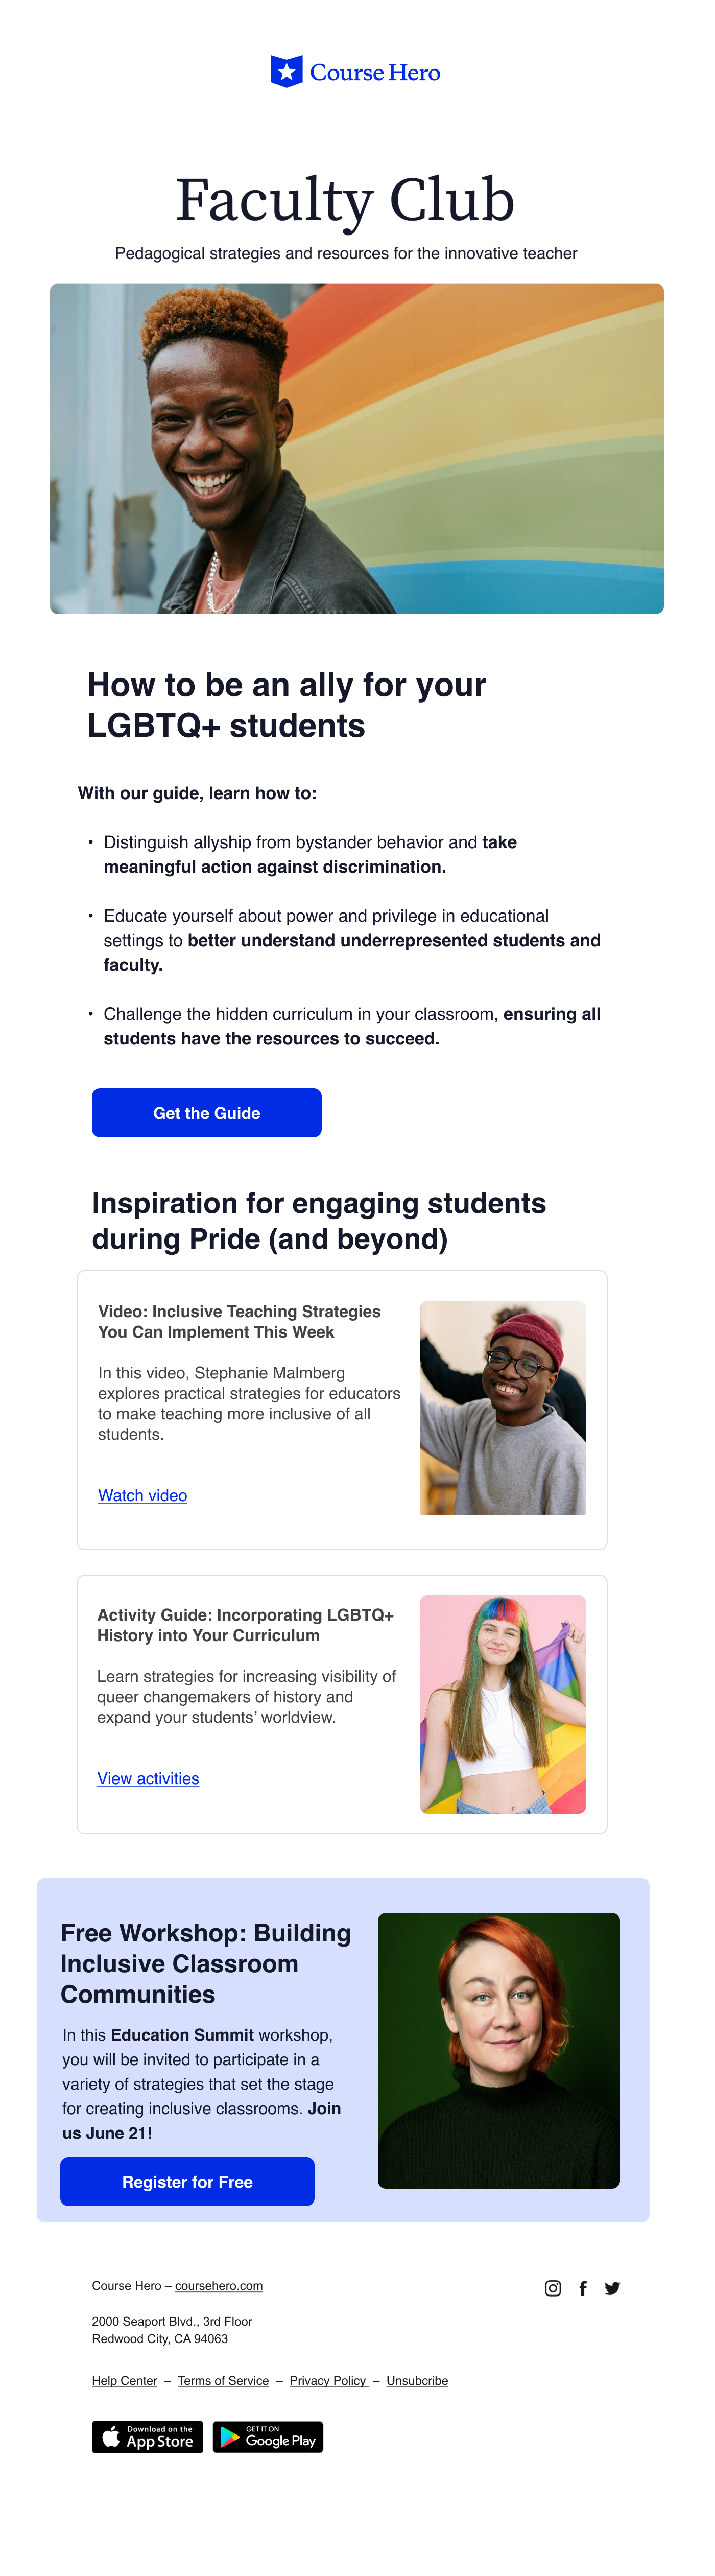The height and width of the screenshot is (2576, 715).
Task: Click the hero image with rainbow flag
Action: (357, 448)
